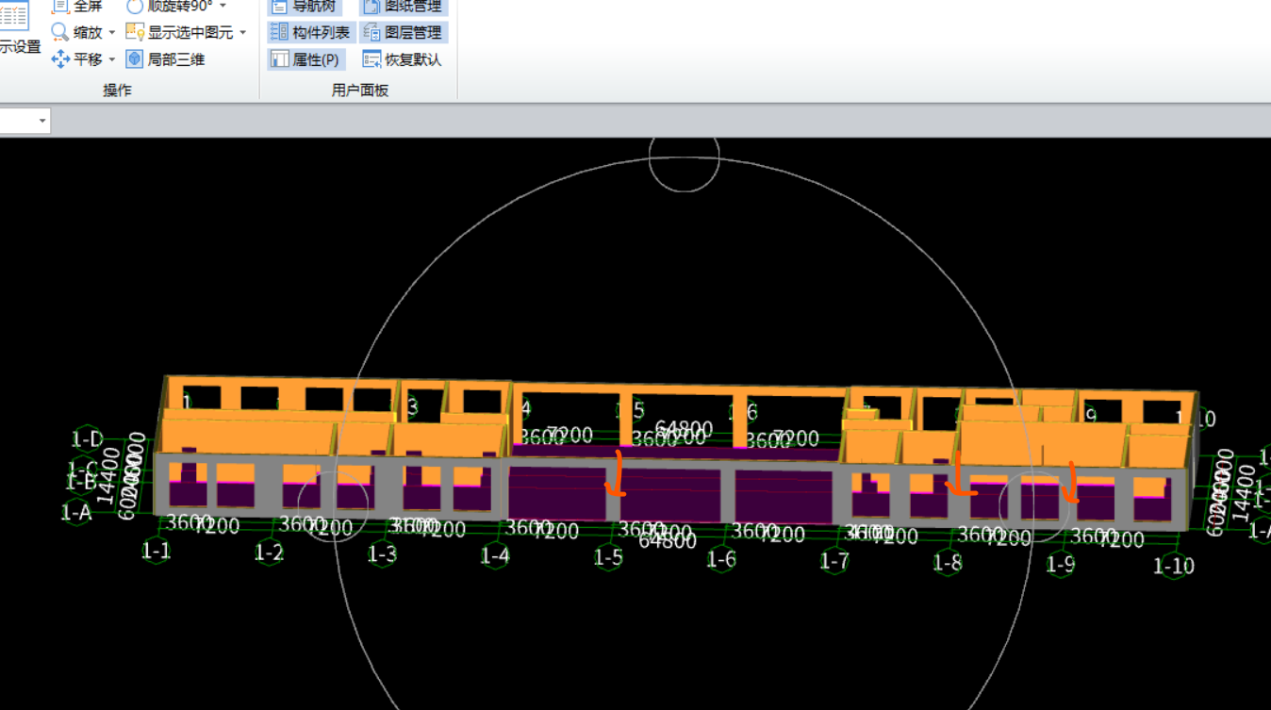Toggle the 构件列表 component list panel

click(x=311, y=32)
